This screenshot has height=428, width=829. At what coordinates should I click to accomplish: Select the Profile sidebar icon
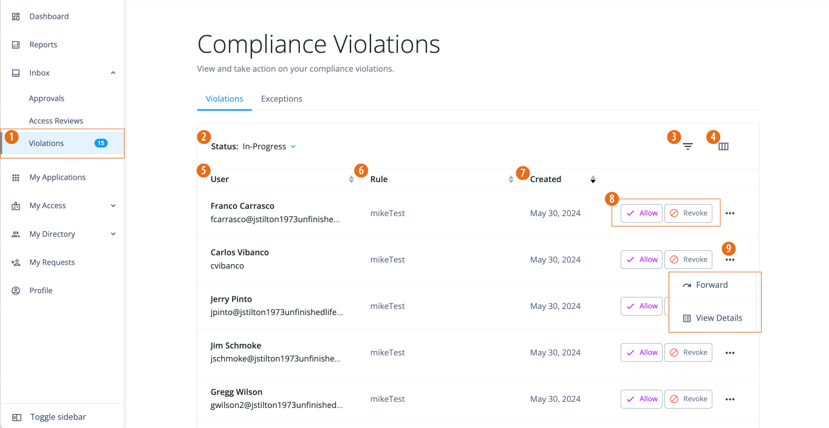click(16, 290)
